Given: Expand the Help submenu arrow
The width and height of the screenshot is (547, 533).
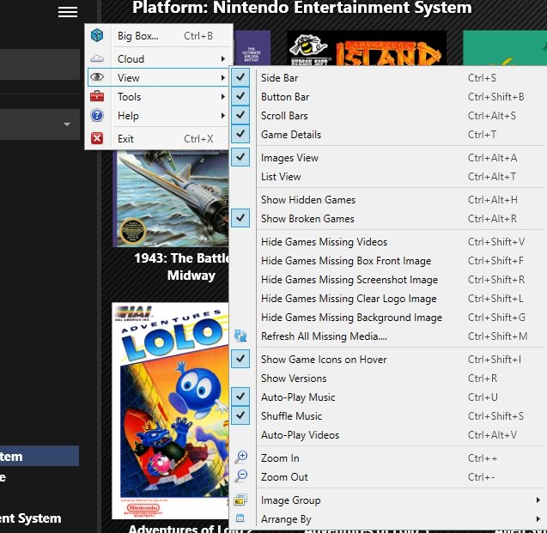Looking at the screenshot, I should pyautogui.click(x=223, y=115).
